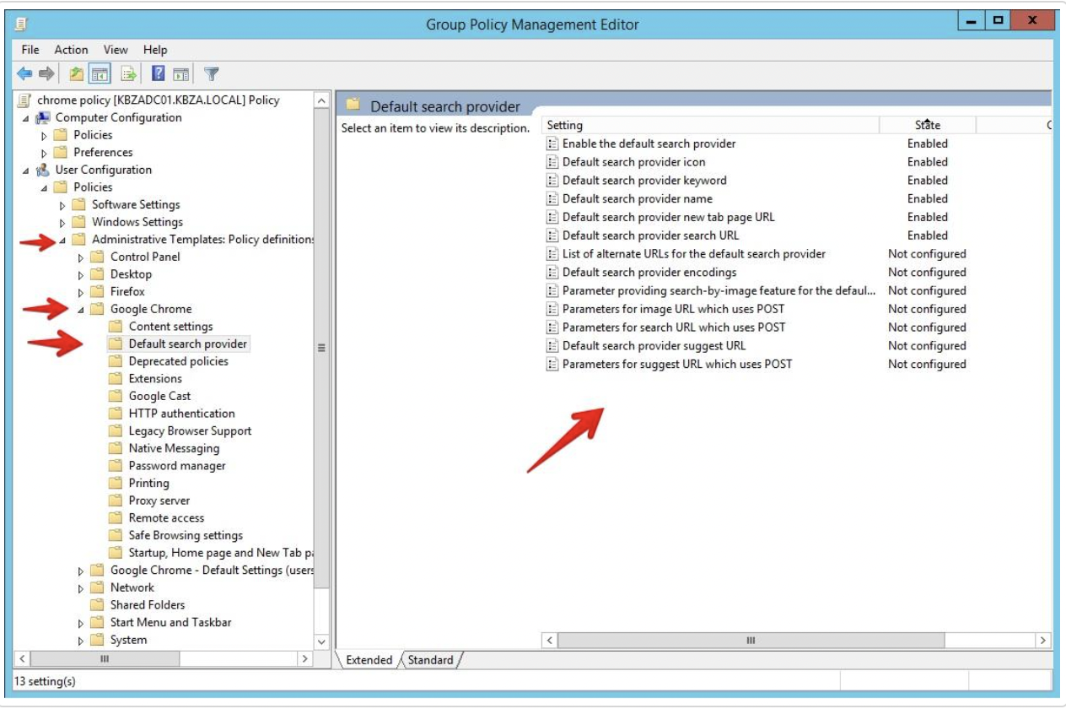The image size is (1066, 709).
Task: Select the HTTP authentication folder
Action: click(x=181, y=414)
